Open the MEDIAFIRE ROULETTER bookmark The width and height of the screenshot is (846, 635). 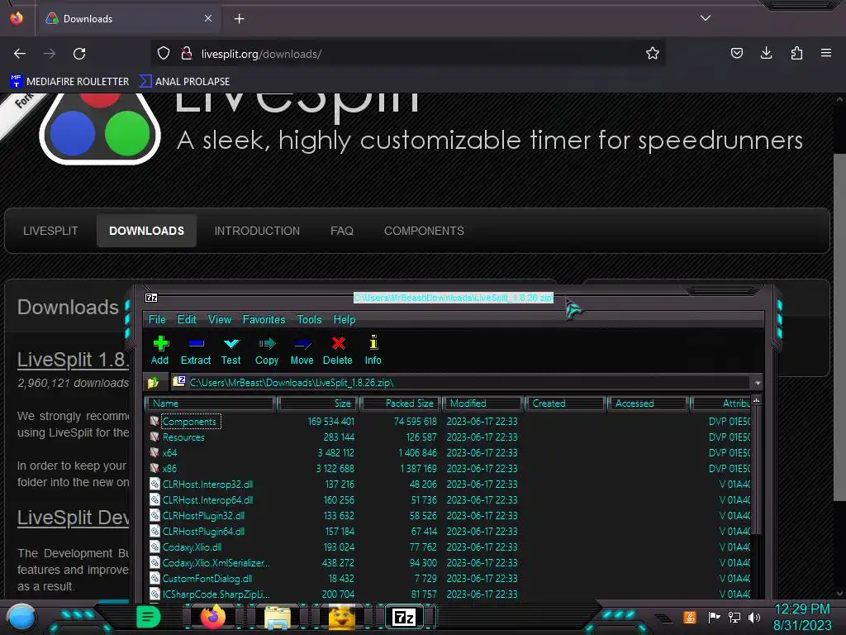click(x=69, y=82)
